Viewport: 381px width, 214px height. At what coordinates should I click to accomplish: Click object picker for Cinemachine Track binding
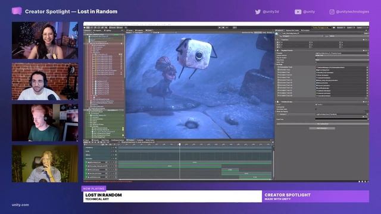coord(367,67)
